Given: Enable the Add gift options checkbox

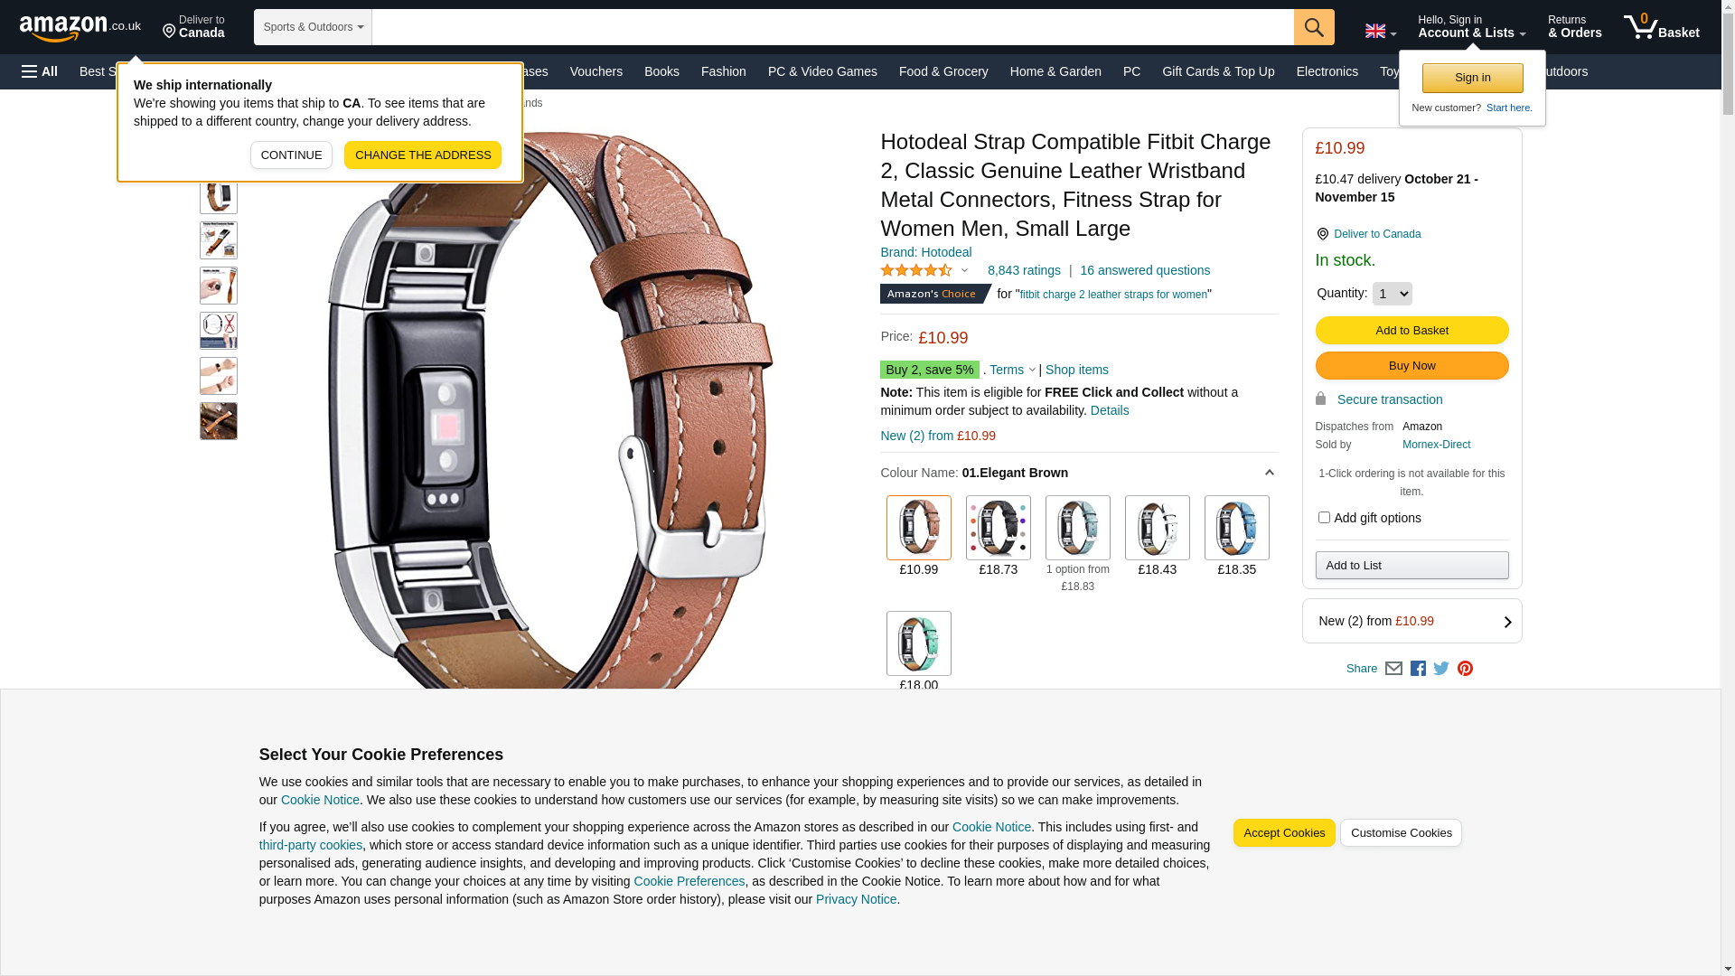Looking at the screenshot, I should pos(1324,518).
